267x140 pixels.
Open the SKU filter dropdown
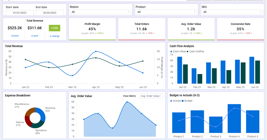click(232, 12)
